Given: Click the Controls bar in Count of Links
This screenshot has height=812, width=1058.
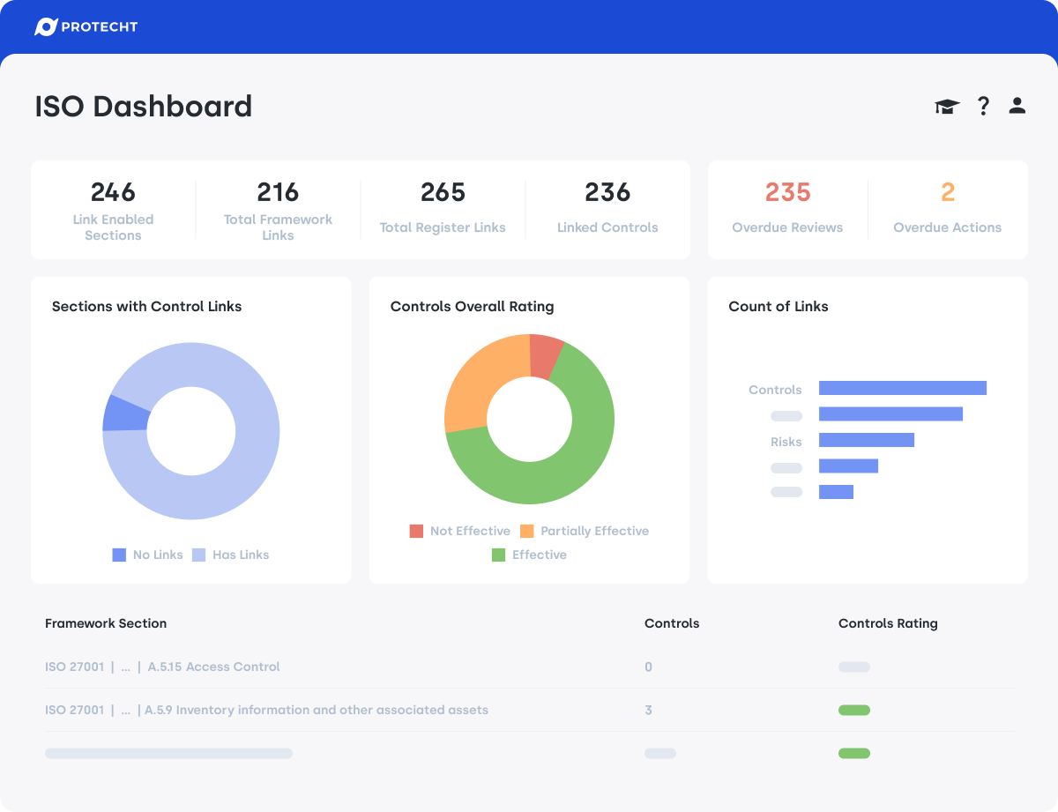Looking at the screenshot, I should tap(902, 388).
